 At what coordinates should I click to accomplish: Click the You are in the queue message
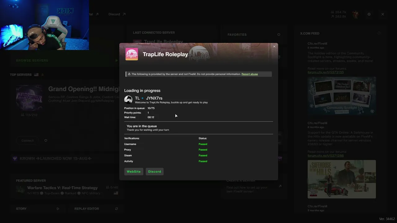pyautogui.click(x=142, y=126)
